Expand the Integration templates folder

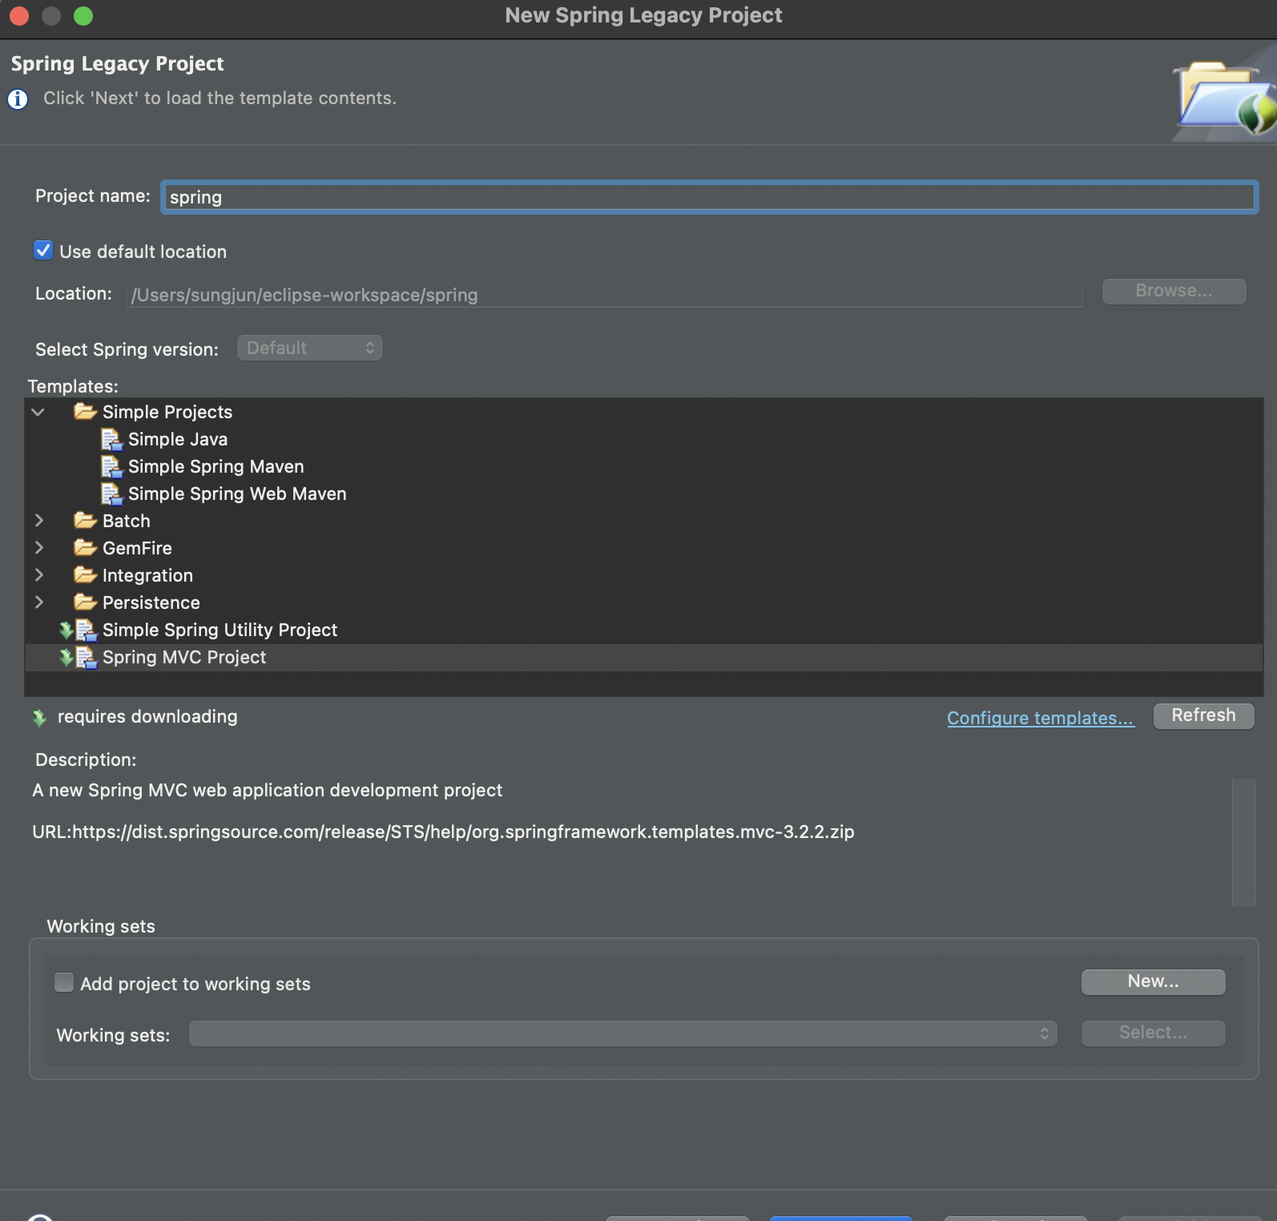point(38,575)
